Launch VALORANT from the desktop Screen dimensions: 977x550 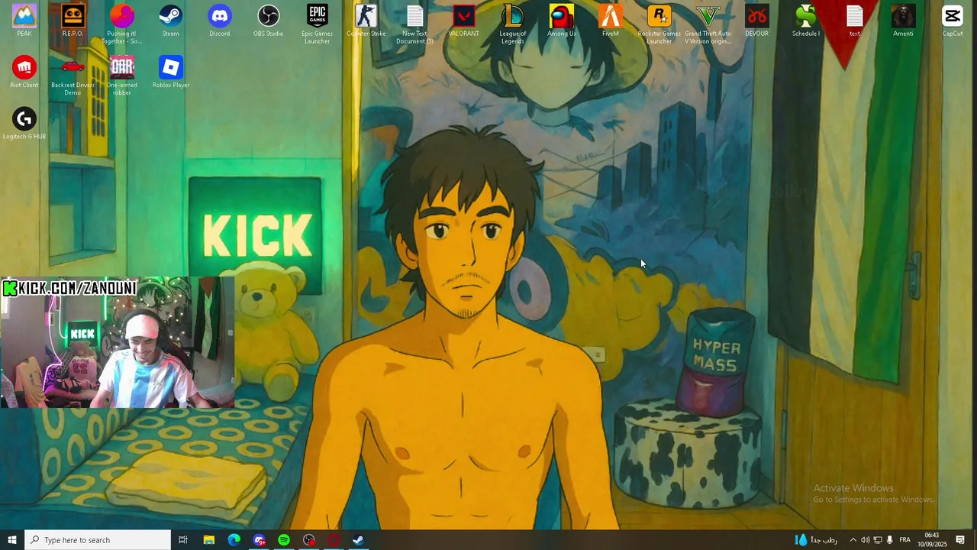[463, 21]
